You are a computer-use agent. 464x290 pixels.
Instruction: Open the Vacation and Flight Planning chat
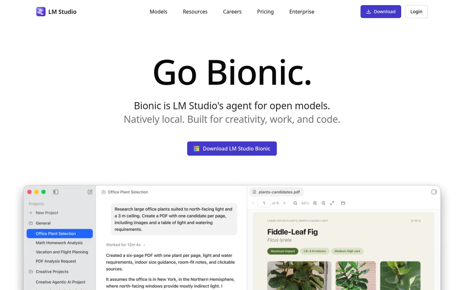click(62, 252)
